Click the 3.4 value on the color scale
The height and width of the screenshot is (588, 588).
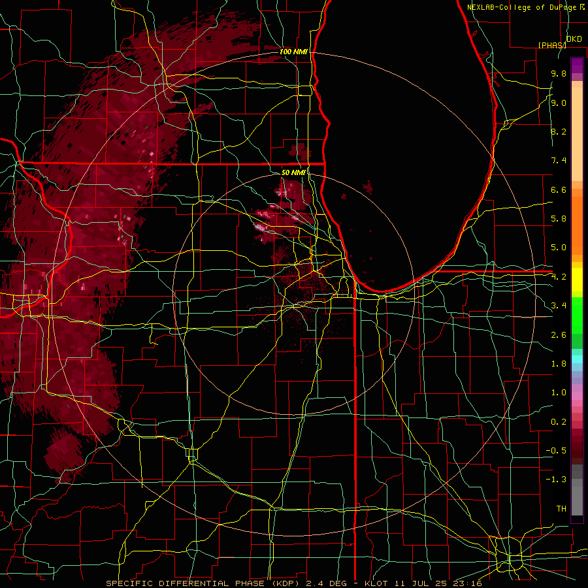click(x=559, y=306)
